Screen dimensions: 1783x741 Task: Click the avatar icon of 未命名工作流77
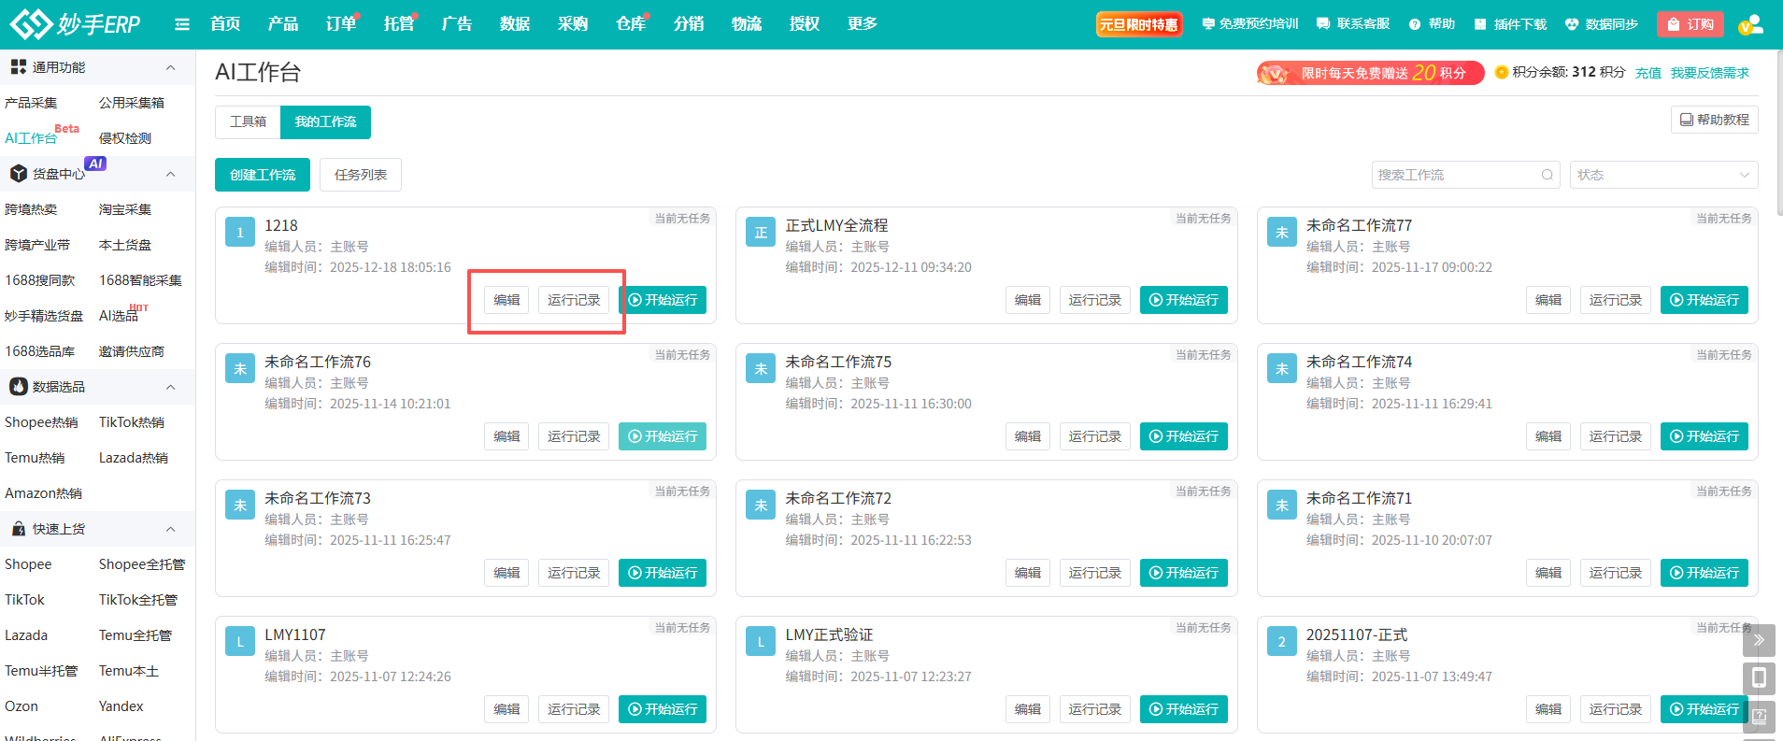pos(1282,233)
